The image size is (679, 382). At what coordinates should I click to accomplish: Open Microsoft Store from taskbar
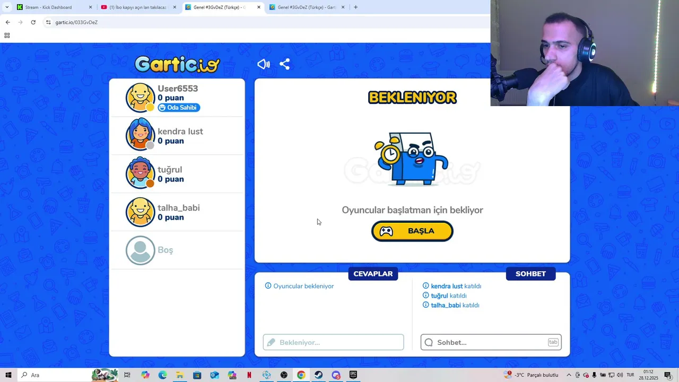click(x=197, y=375)
